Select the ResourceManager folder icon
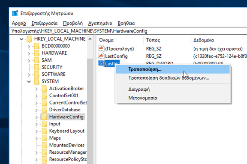This screenshot has height=164, width=247. pos(45,152)
